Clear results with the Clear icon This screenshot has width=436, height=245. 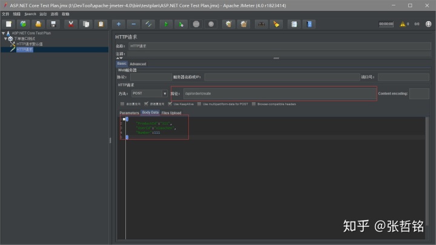tap(228, 24)
